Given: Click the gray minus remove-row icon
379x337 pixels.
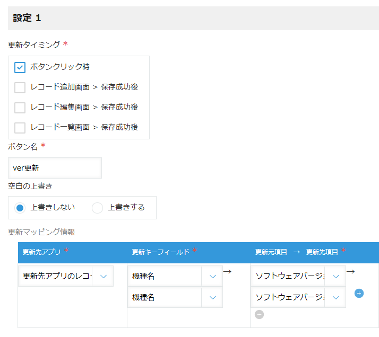Looking at the screenshot, I should click(x=259, y=314).
